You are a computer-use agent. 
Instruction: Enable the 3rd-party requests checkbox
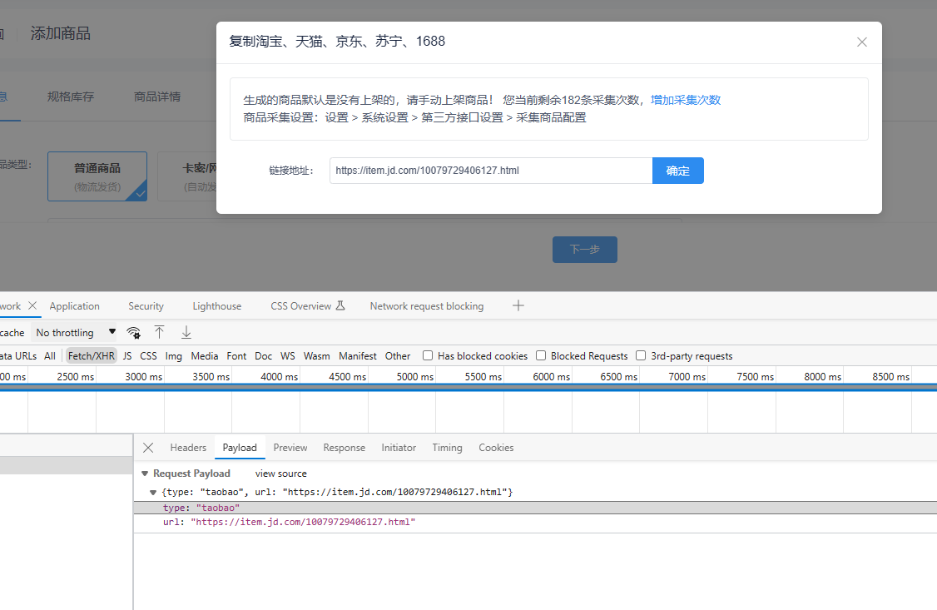(x=641, y=355)
